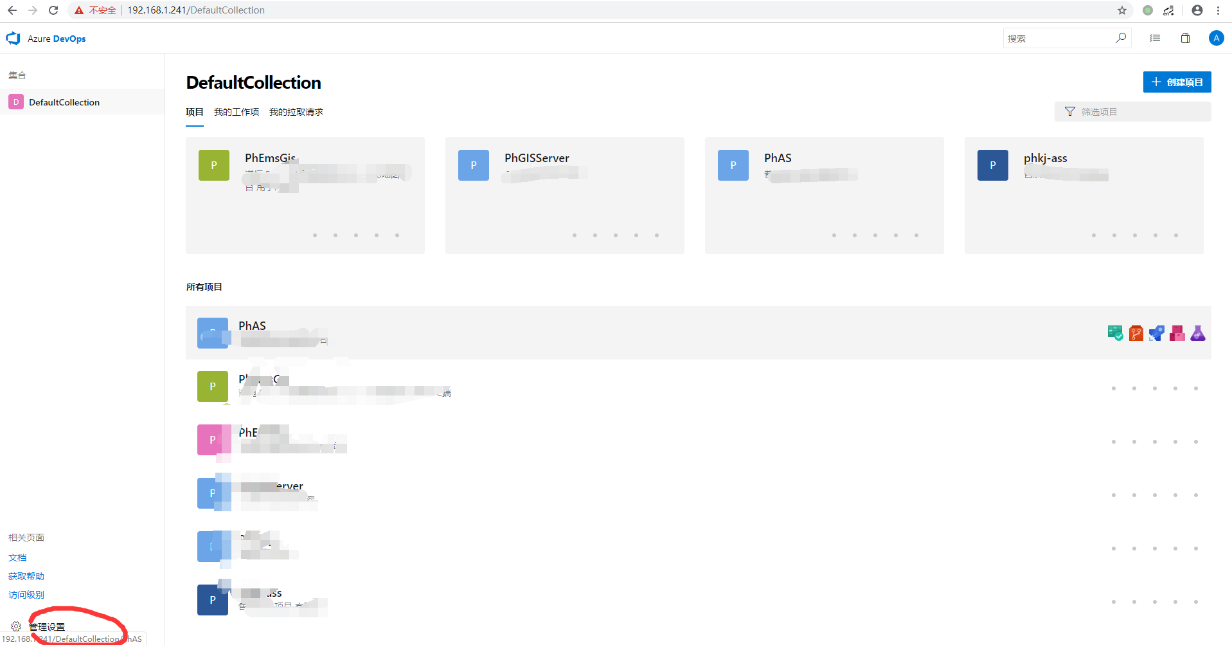Image resolution: width=1232 pixels, height=645 pixels.
Task: Open the work items list icon in header
Action: (1155, 39)
